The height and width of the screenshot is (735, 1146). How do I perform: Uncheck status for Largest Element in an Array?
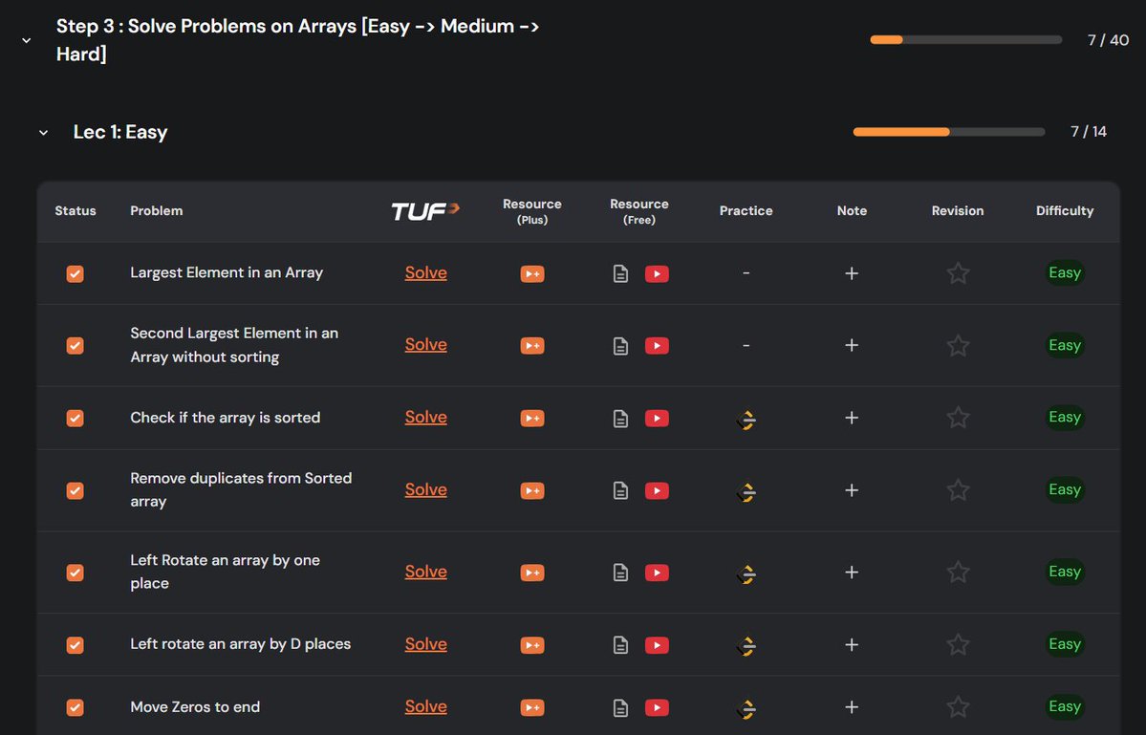75,273
